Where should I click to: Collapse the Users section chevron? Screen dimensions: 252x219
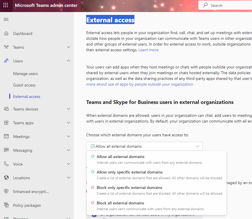tap(68, 61)
